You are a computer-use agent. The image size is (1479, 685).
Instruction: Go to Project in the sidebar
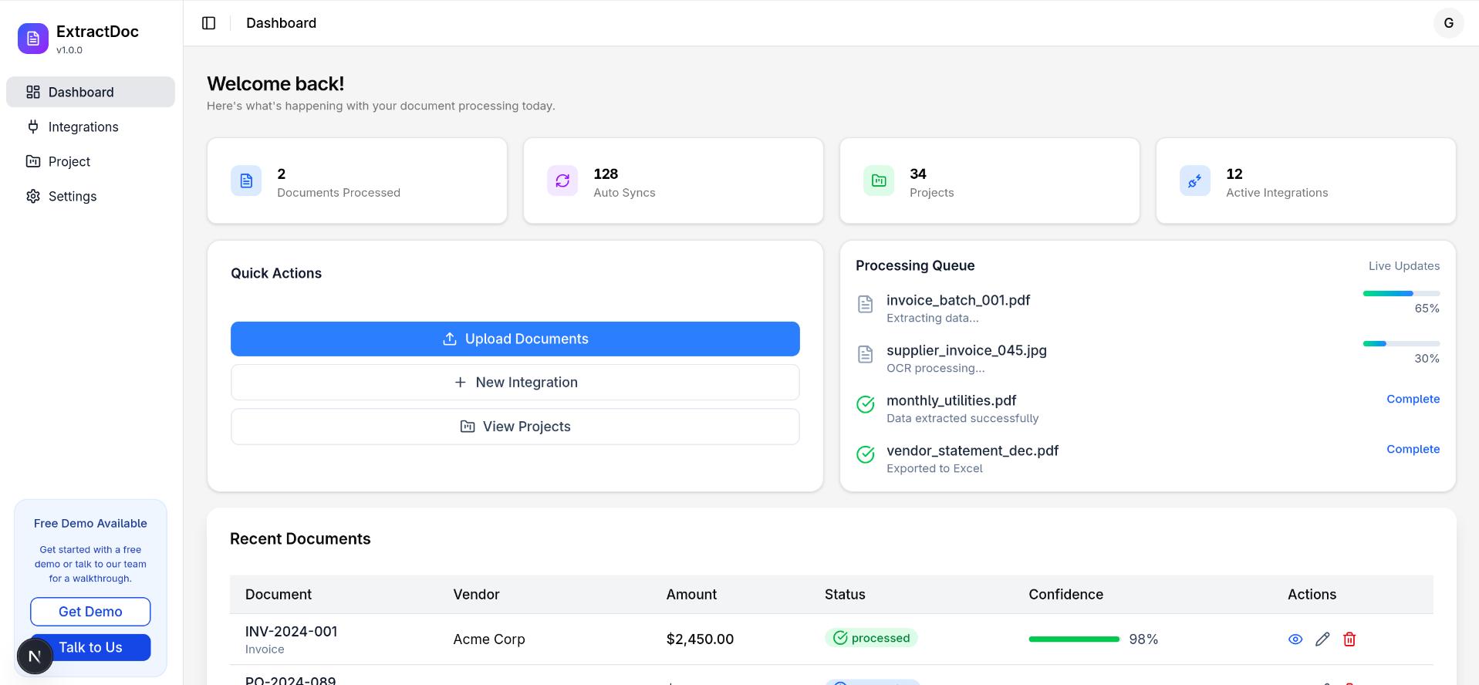pyautogui.click(x=90, y=161)
